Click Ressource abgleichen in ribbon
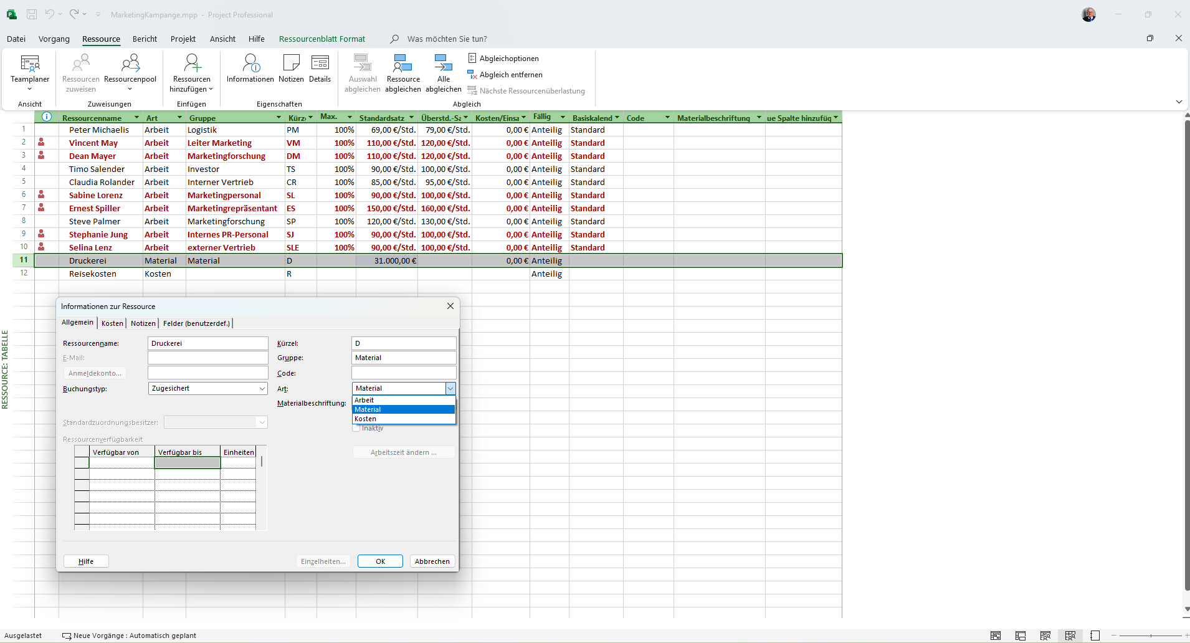 [403, 73]
